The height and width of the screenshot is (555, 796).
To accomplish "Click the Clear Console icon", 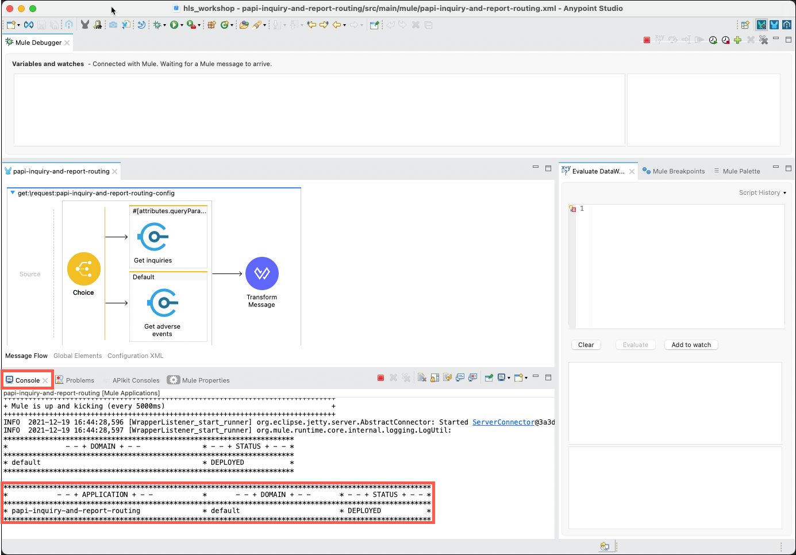I will [x=422, y=377].
